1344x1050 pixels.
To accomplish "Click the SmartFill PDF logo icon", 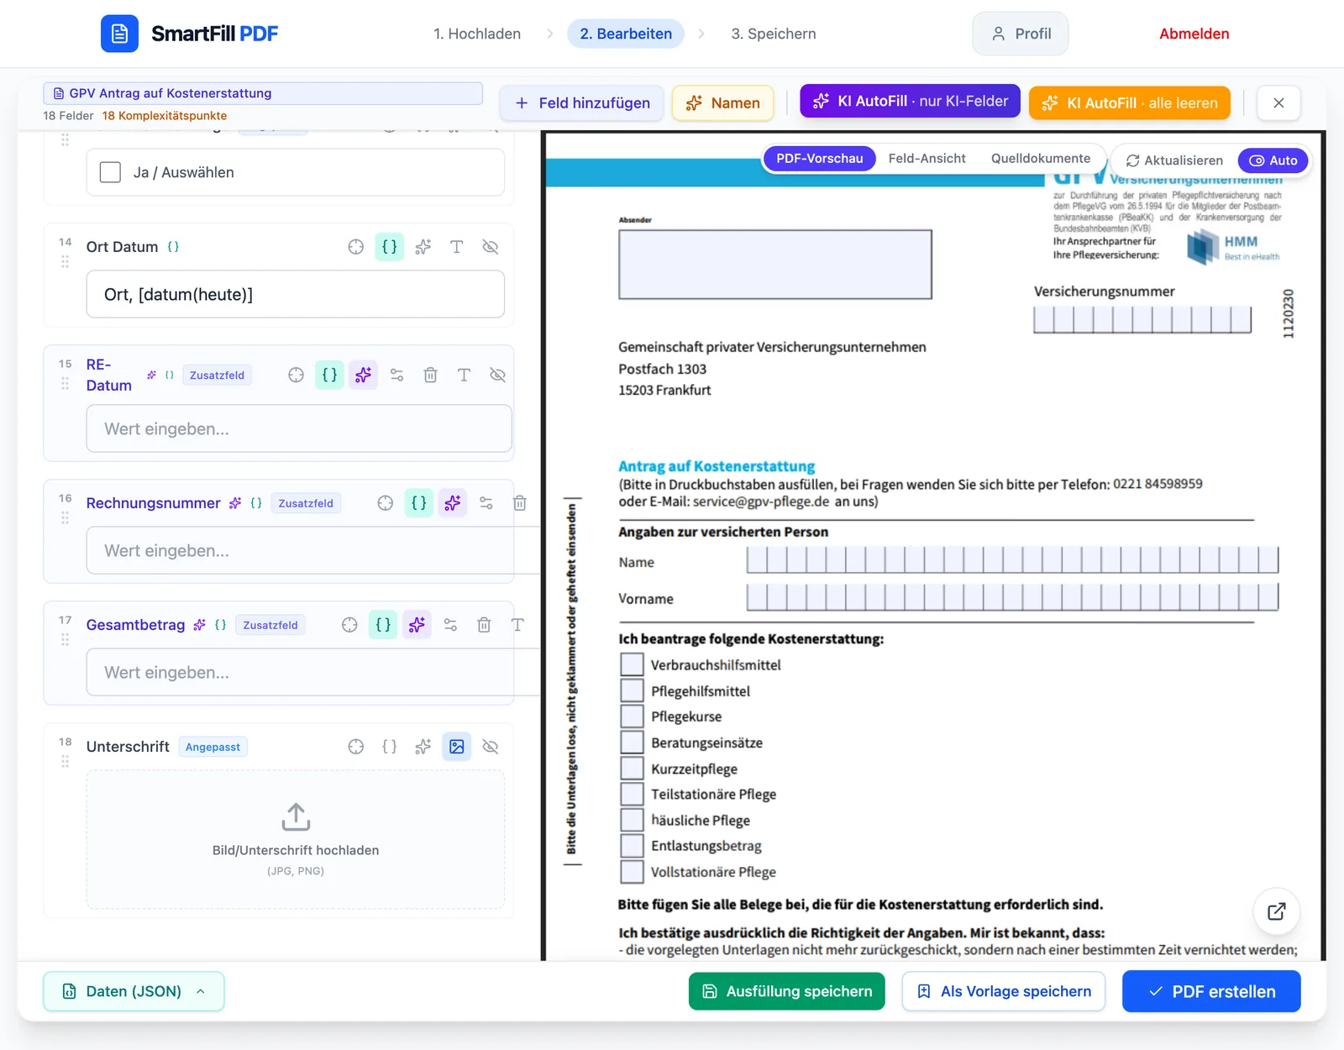I will pos(119,34).
